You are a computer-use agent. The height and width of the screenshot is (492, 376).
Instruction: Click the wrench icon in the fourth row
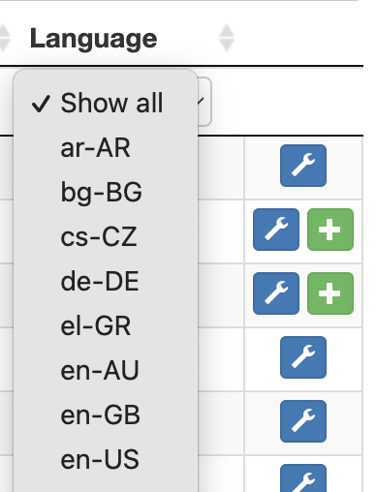[x=303, y=357]
